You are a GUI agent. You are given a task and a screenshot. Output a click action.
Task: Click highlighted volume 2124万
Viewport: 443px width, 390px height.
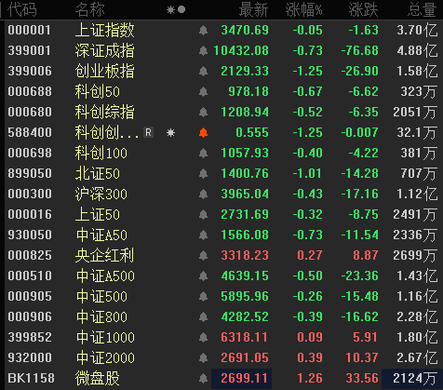(x=412, y=379)
